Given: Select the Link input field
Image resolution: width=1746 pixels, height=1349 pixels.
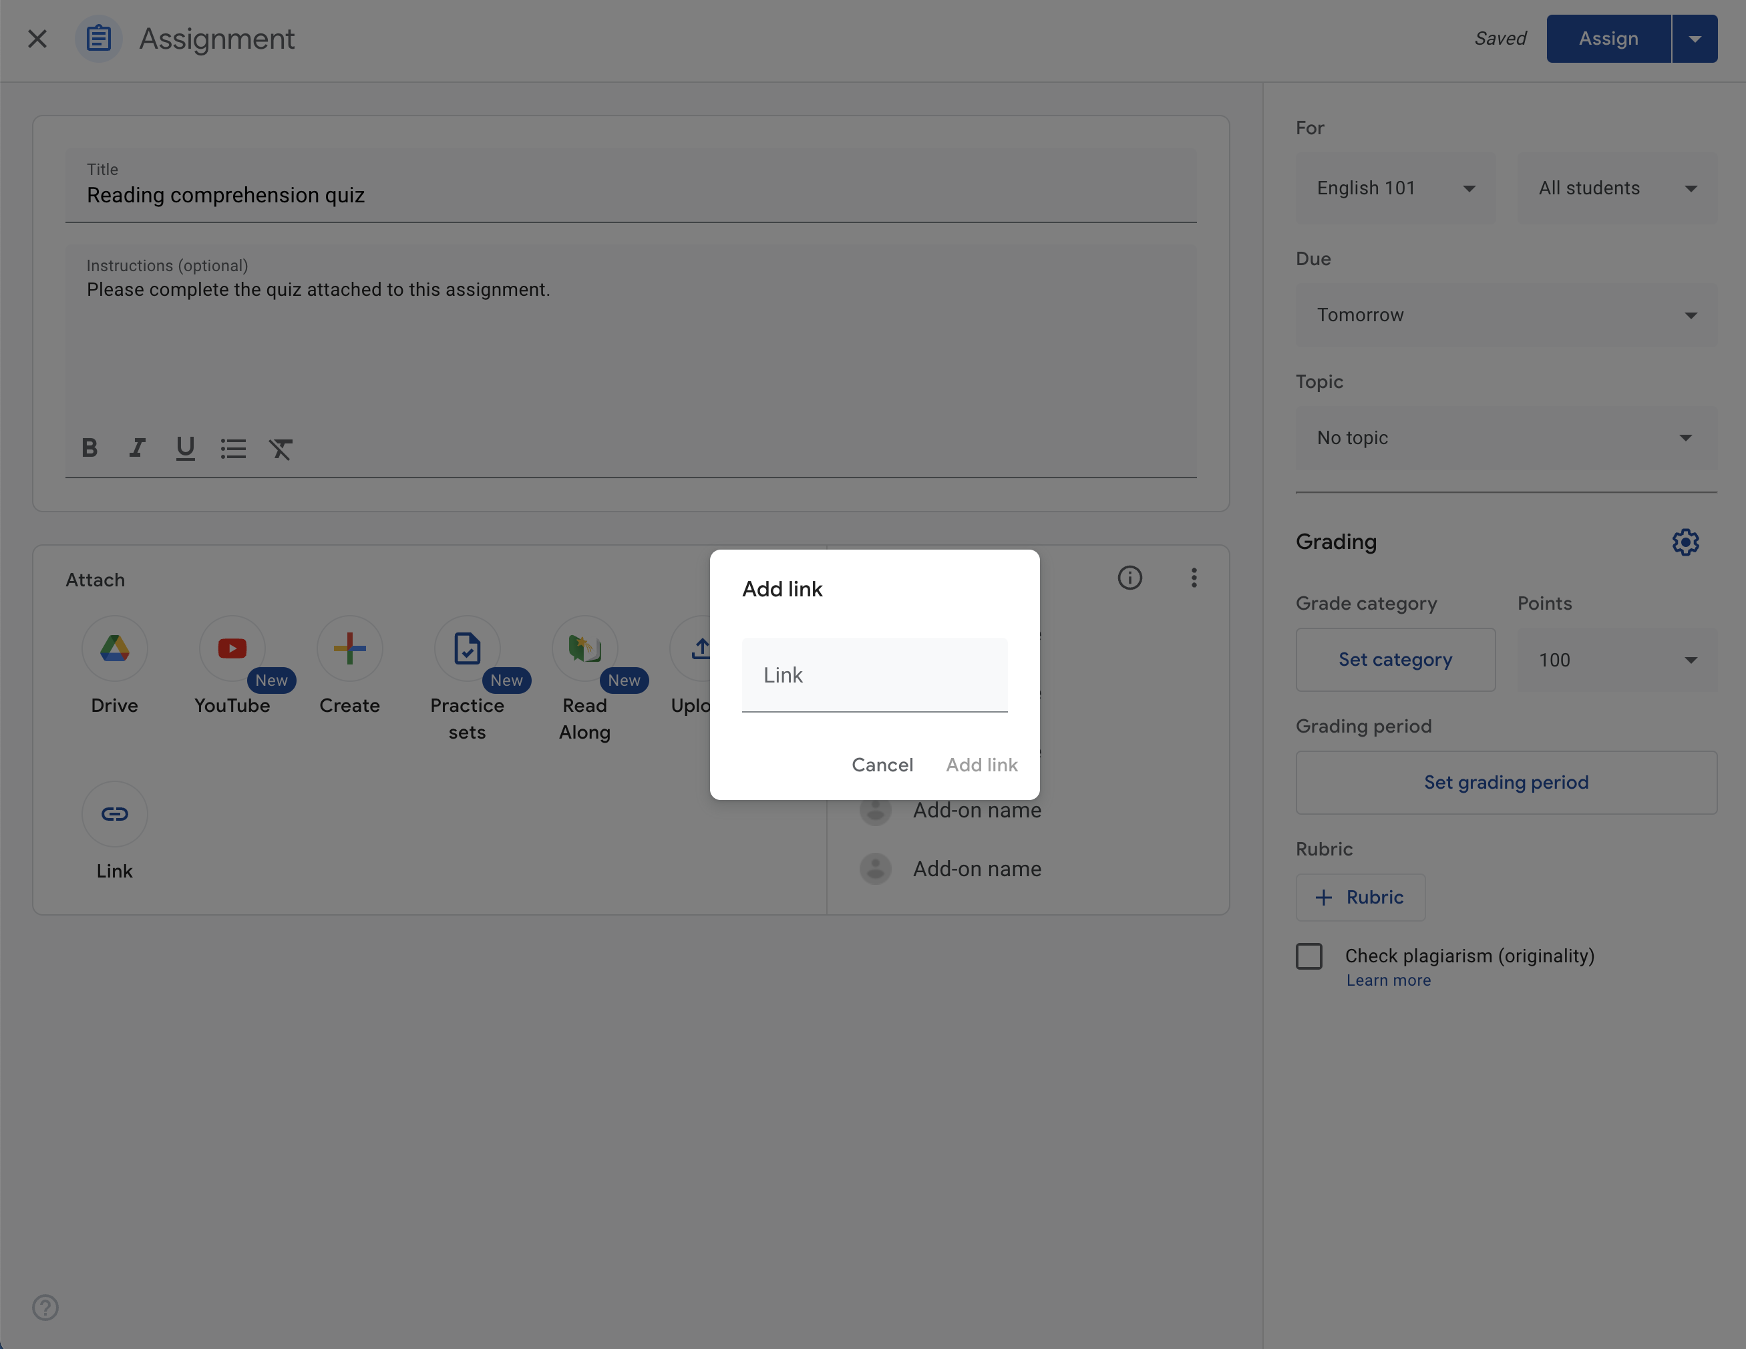Looking at the screenshot, I should pyautogui.click(x=874, y=674).
